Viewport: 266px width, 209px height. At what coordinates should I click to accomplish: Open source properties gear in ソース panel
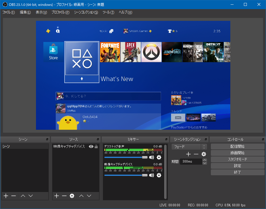pos(72,196)
